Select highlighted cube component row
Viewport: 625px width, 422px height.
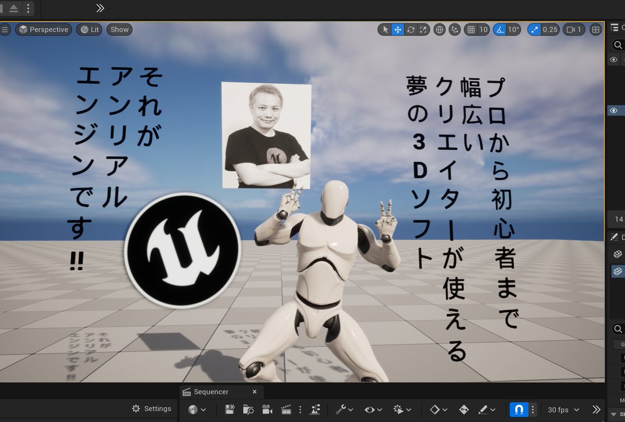pyautogui.click(x=618, y=271)
